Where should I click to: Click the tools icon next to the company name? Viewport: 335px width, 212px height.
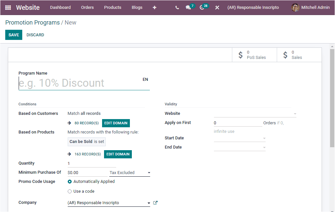point(217,7)
